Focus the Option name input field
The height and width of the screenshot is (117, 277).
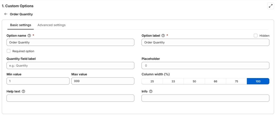70,42
